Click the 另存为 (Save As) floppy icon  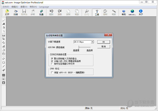click(24, 12)
